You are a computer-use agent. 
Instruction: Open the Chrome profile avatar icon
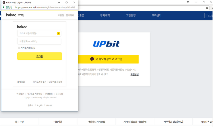click(188, 2)
